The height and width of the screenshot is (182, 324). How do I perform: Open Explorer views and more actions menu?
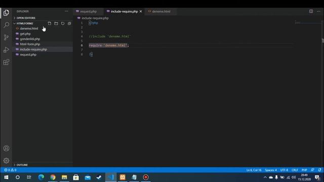click(x=66, y=11)
